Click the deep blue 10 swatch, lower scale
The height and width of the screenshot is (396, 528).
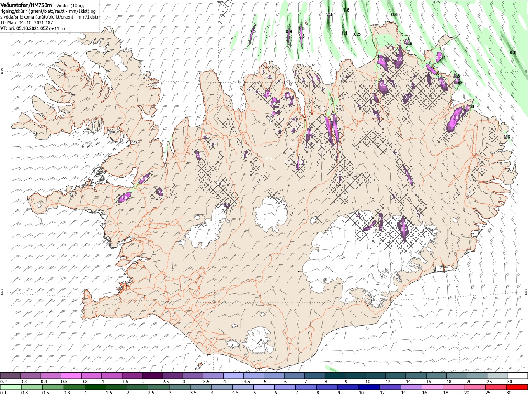[369, 387]
